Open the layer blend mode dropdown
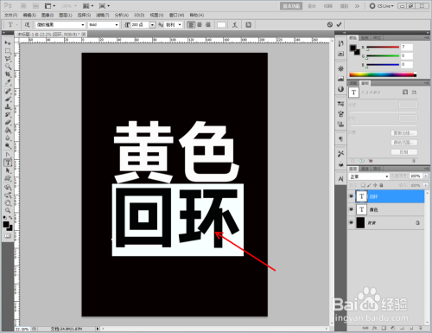432x333 pixels. point(369,176)
